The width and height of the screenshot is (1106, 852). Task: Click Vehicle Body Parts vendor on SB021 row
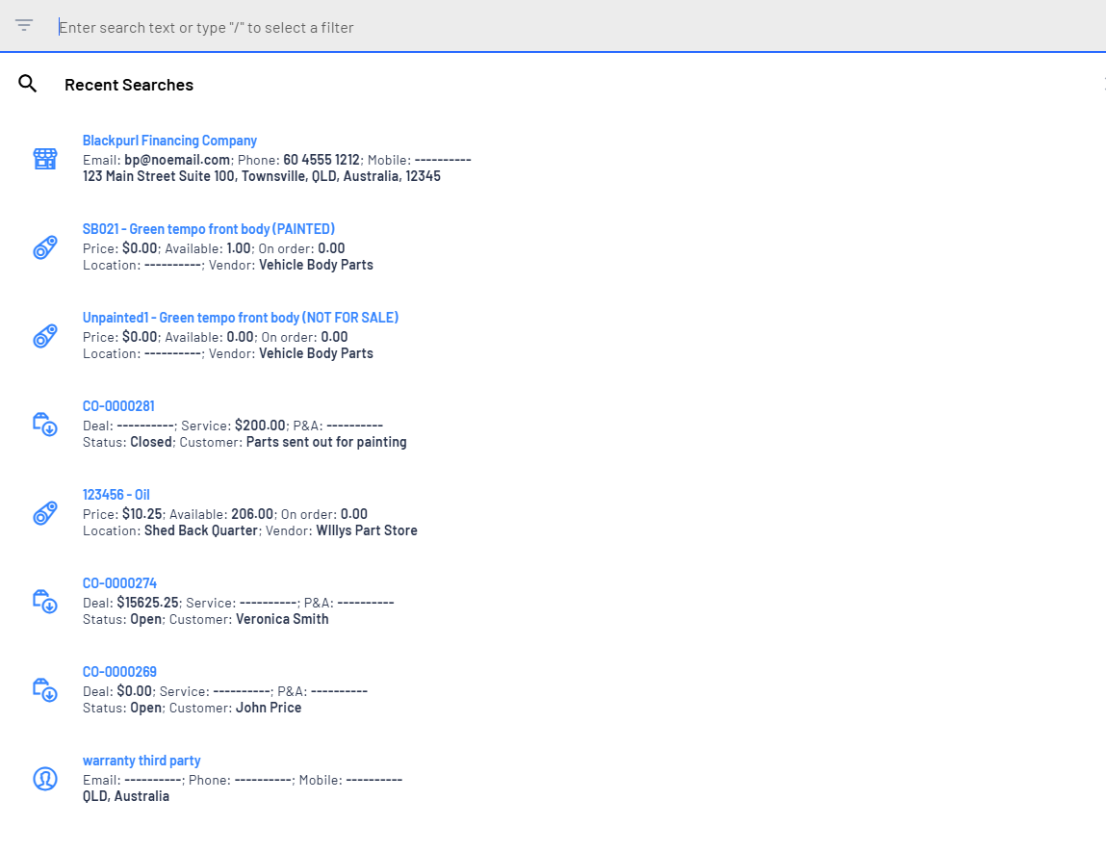316,265
